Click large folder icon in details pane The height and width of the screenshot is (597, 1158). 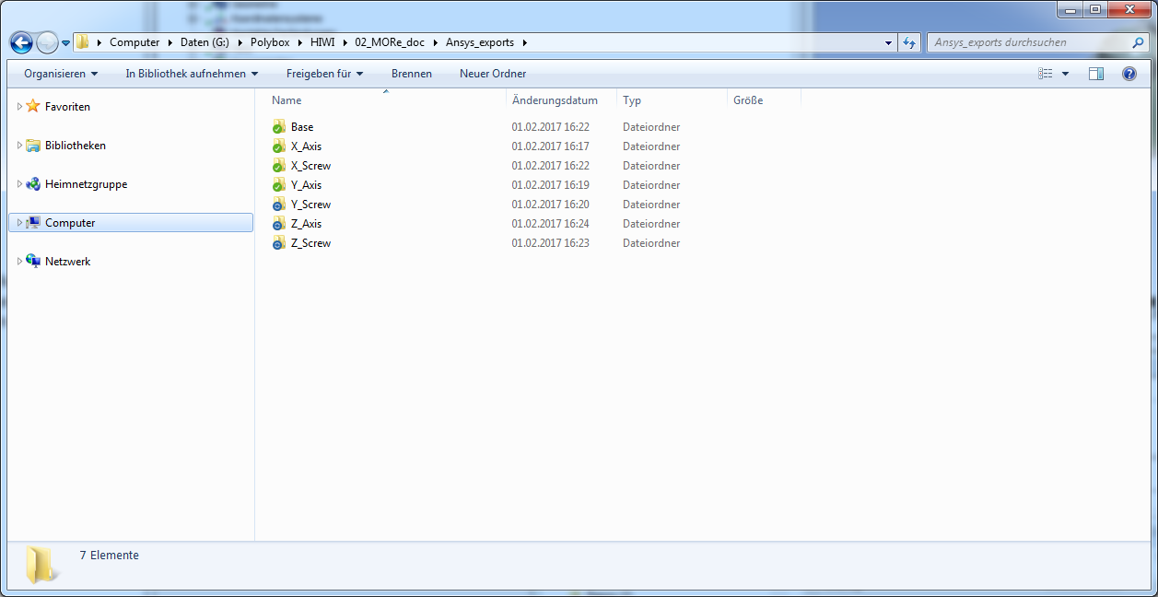pyautogui.click(x=42, y=564)
